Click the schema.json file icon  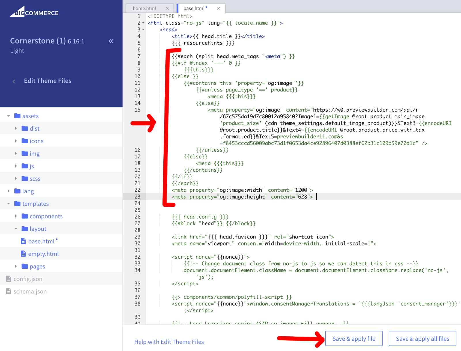(9, 291)
